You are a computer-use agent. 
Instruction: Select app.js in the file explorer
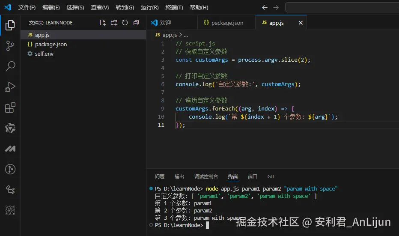coord(83,35)
